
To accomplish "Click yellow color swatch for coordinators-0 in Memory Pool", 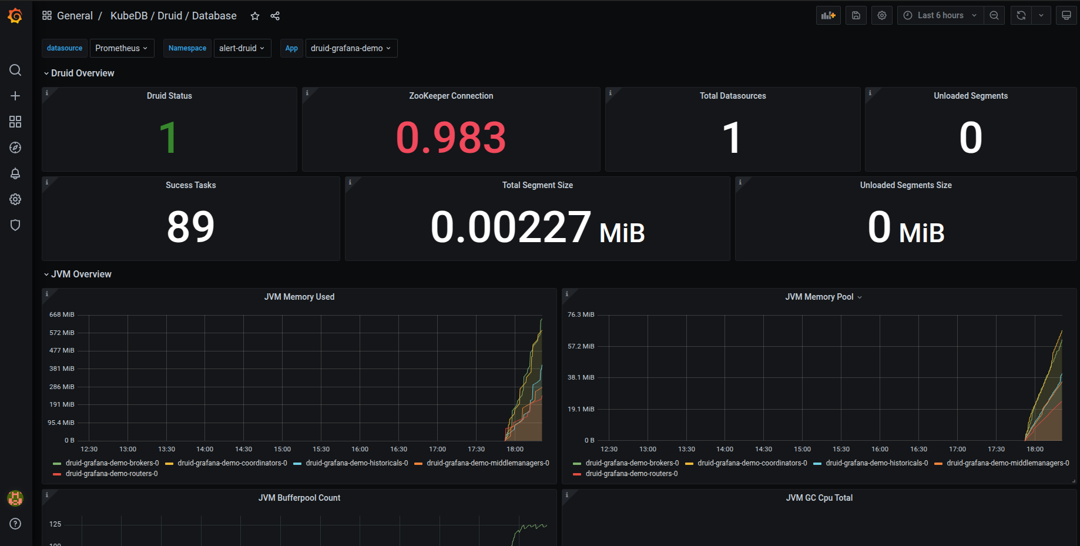I will tap(689, 464).
